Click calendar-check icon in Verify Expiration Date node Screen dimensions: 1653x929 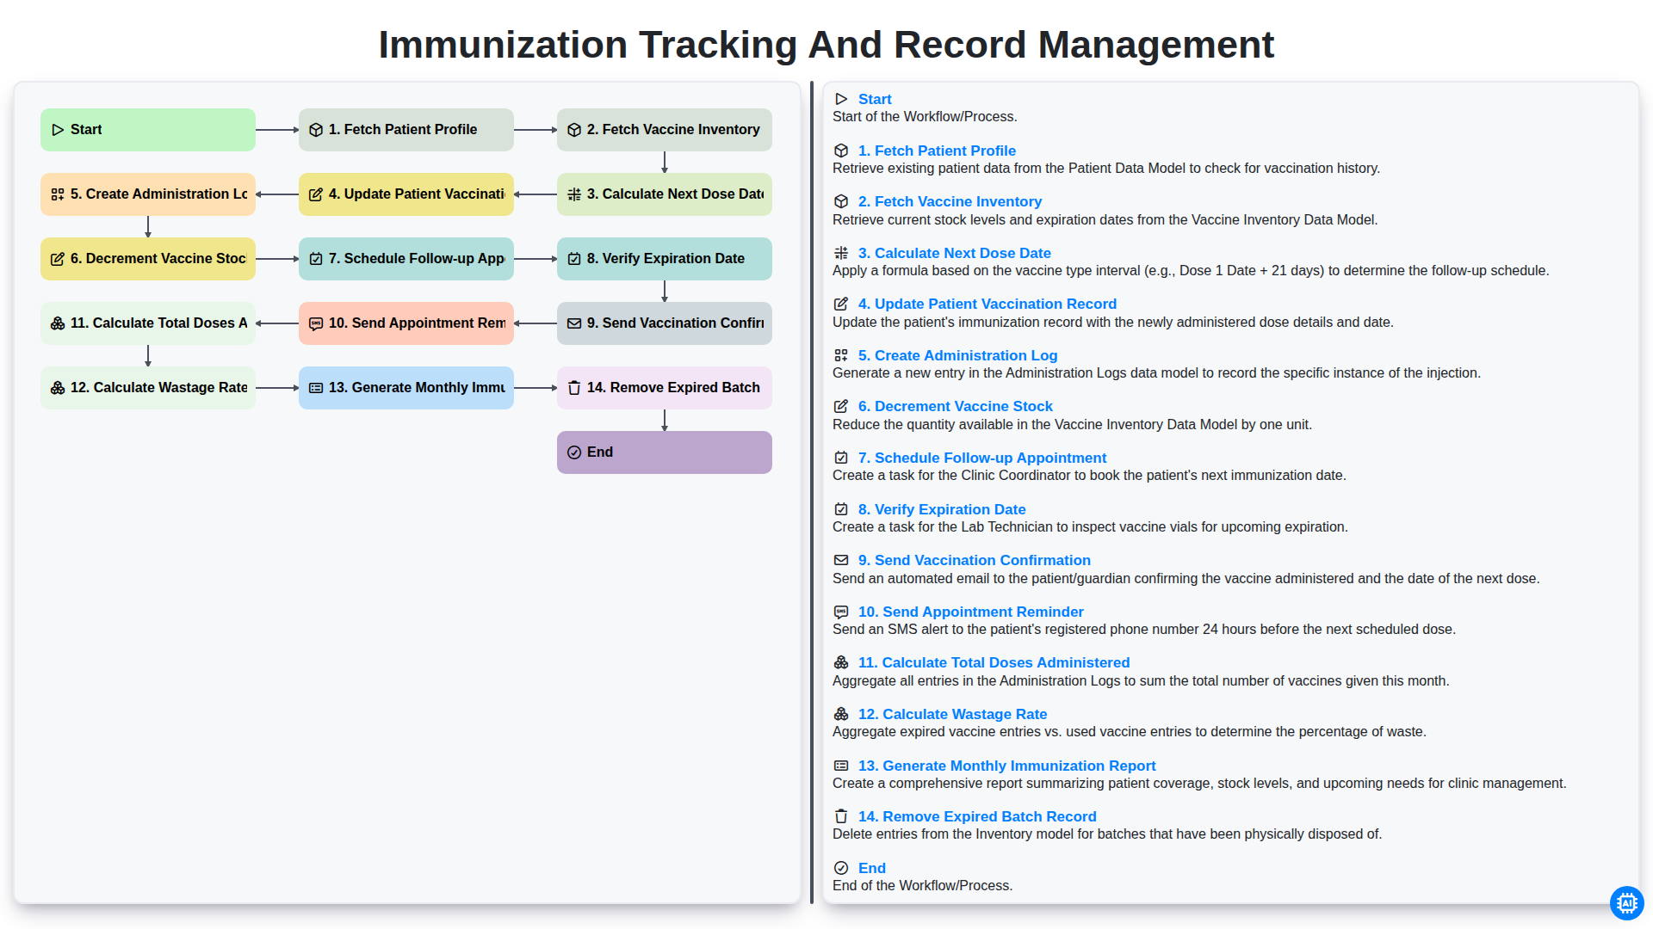[574, 259]
